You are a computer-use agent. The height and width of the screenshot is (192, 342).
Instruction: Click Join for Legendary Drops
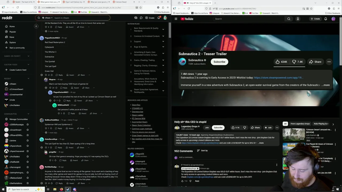[207, 128]
